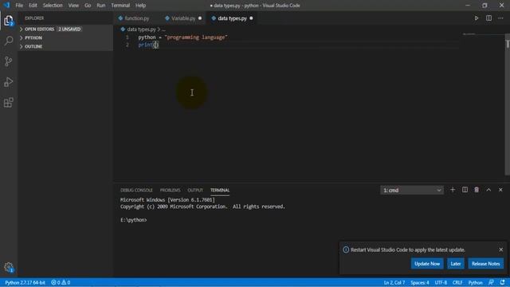
Task: Change line ending via CRLF
Action: click(x=457, y=282)
